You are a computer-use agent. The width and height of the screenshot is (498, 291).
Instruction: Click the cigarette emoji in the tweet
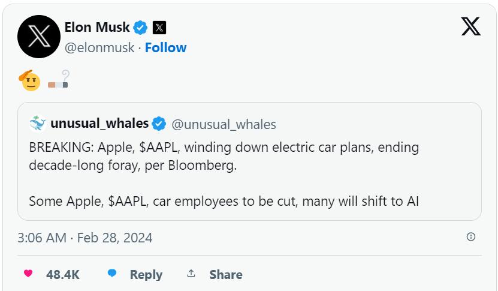[59, 80]
